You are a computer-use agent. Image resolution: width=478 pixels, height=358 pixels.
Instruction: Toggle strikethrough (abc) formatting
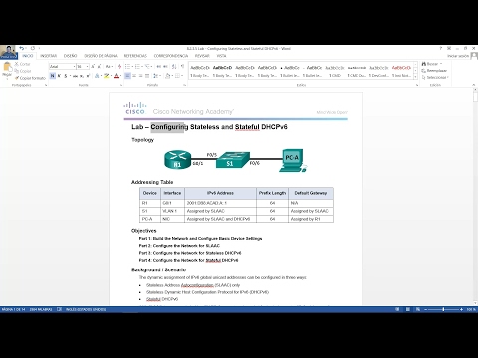tap(75, 76)
